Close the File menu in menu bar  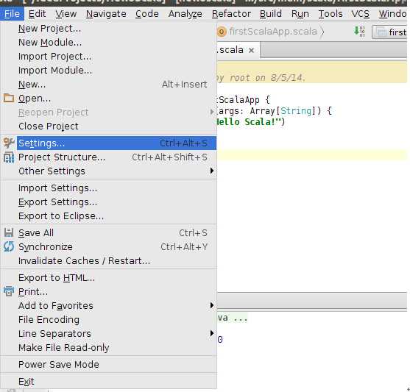pyautogui.click(x=12, y=13)
